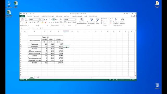This screenshot has width=167, height=94.
Task: Decrease decimal places icon
Action: (x=75, y=22)
